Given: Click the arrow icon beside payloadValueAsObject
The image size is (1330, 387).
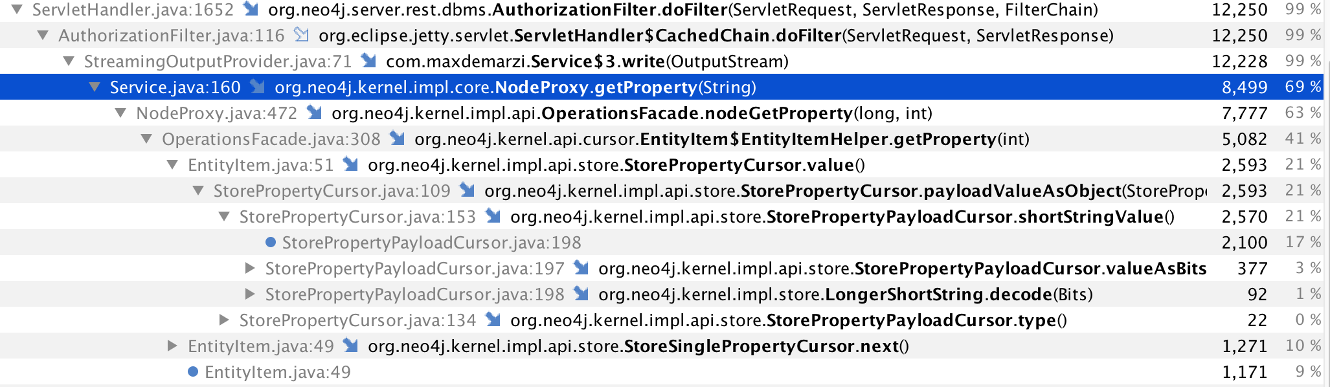Looking at the screenshot, I should (x=468, y=191).
